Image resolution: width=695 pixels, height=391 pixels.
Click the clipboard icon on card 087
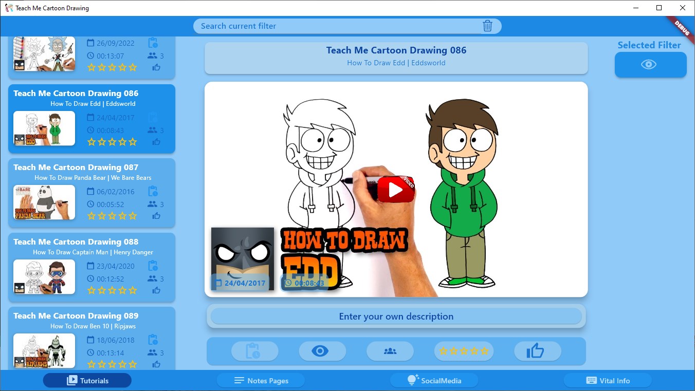(x=153, y=192)
